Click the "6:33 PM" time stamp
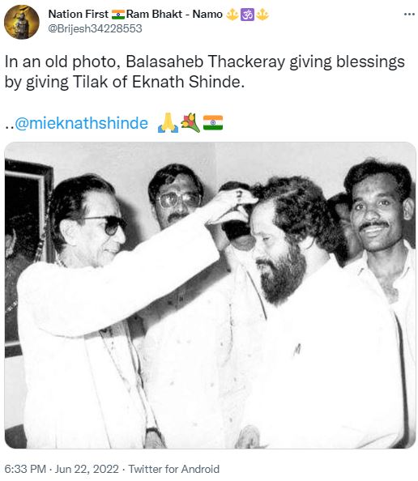418x481 pixels. point(25,469)
